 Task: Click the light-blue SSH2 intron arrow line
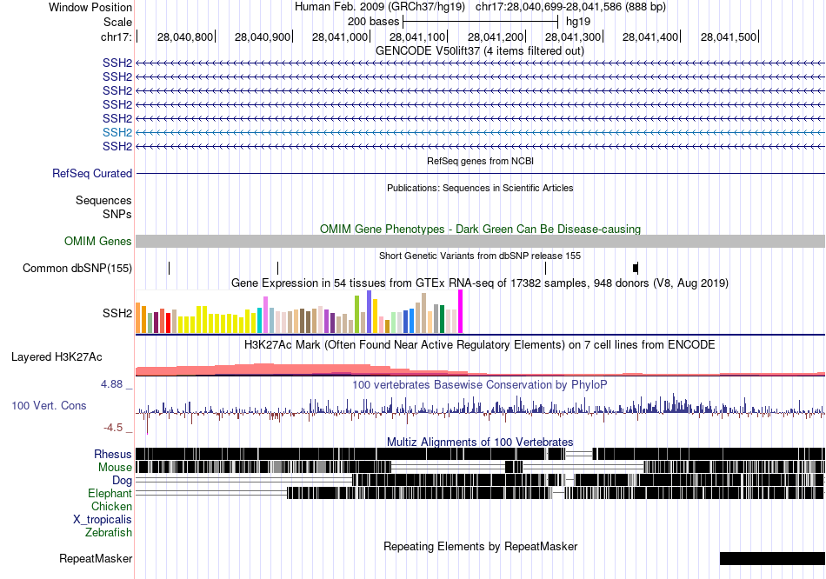pos(480,132)
